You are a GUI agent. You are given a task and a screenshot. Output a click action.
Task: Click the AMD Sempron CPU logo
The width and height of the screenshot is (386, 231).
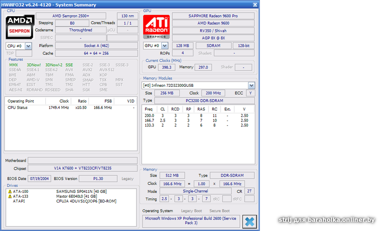(x=19, y=27)
